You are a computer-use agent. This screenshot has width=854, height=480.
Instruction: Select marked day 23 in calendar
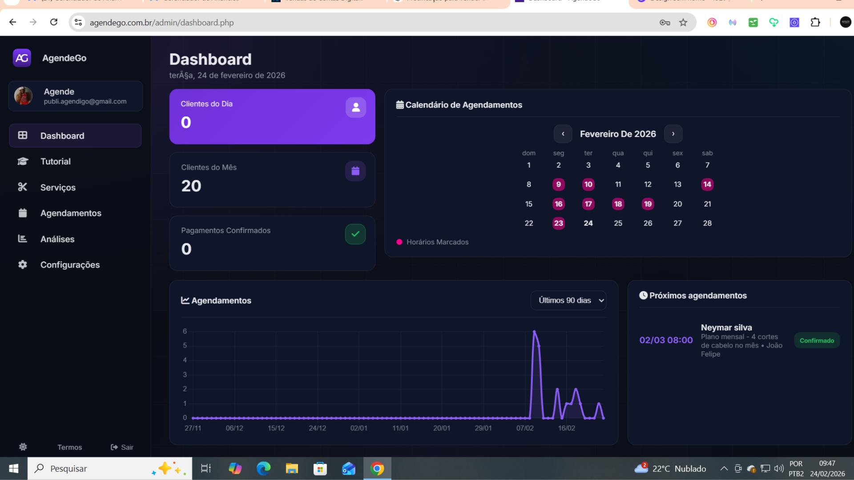(x=558, y=223)
